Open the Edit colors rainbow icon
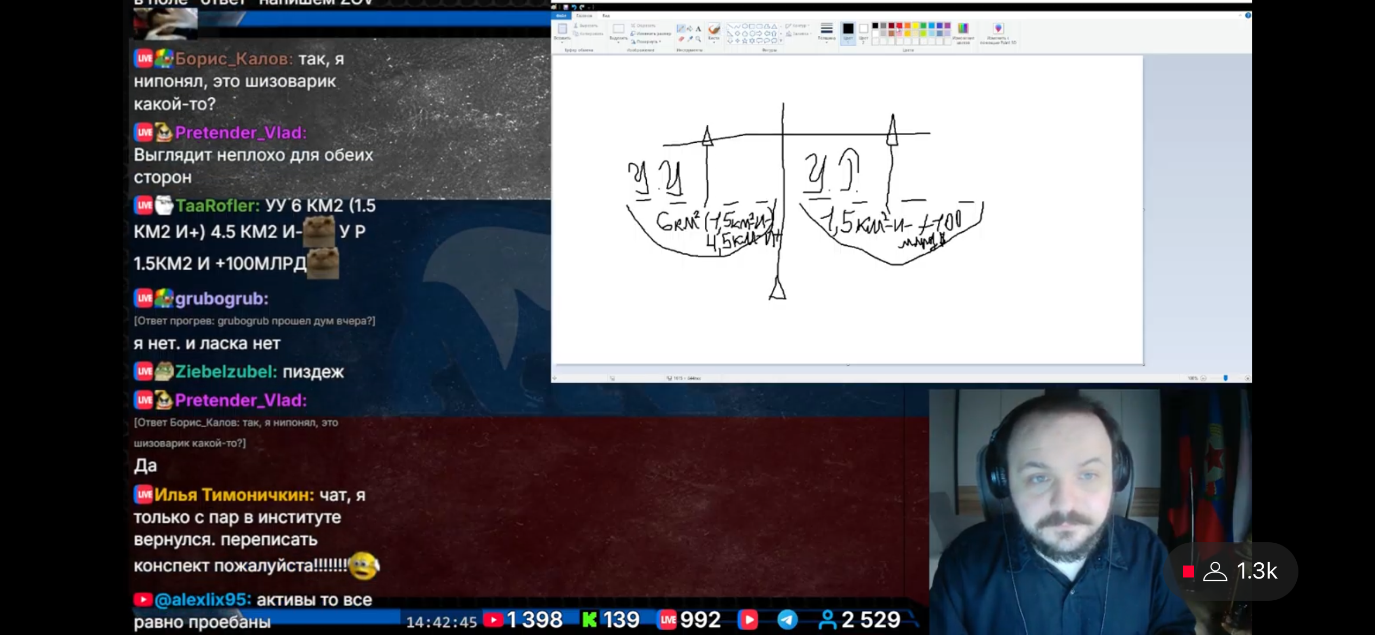 click(x=963, y=28)
